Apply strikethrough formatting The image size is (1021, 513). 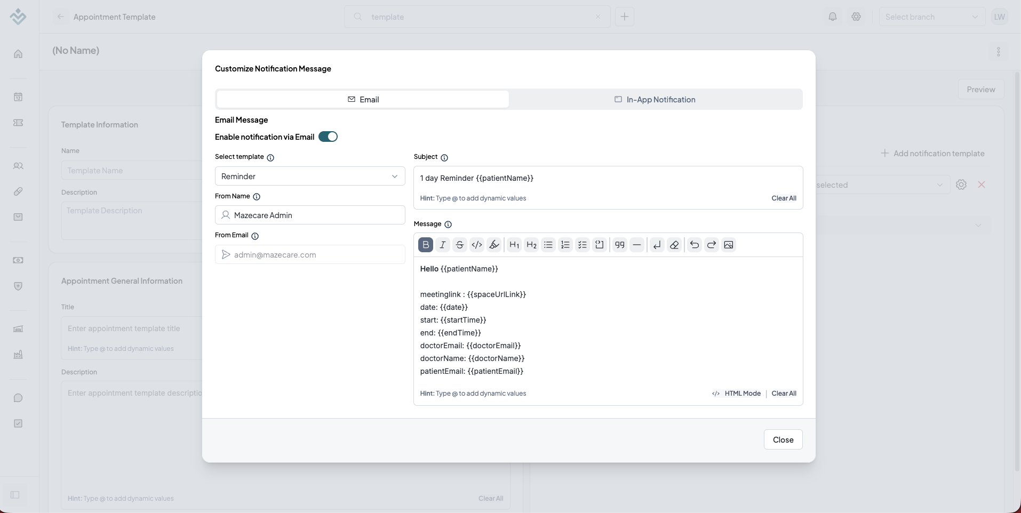(460, 245)
